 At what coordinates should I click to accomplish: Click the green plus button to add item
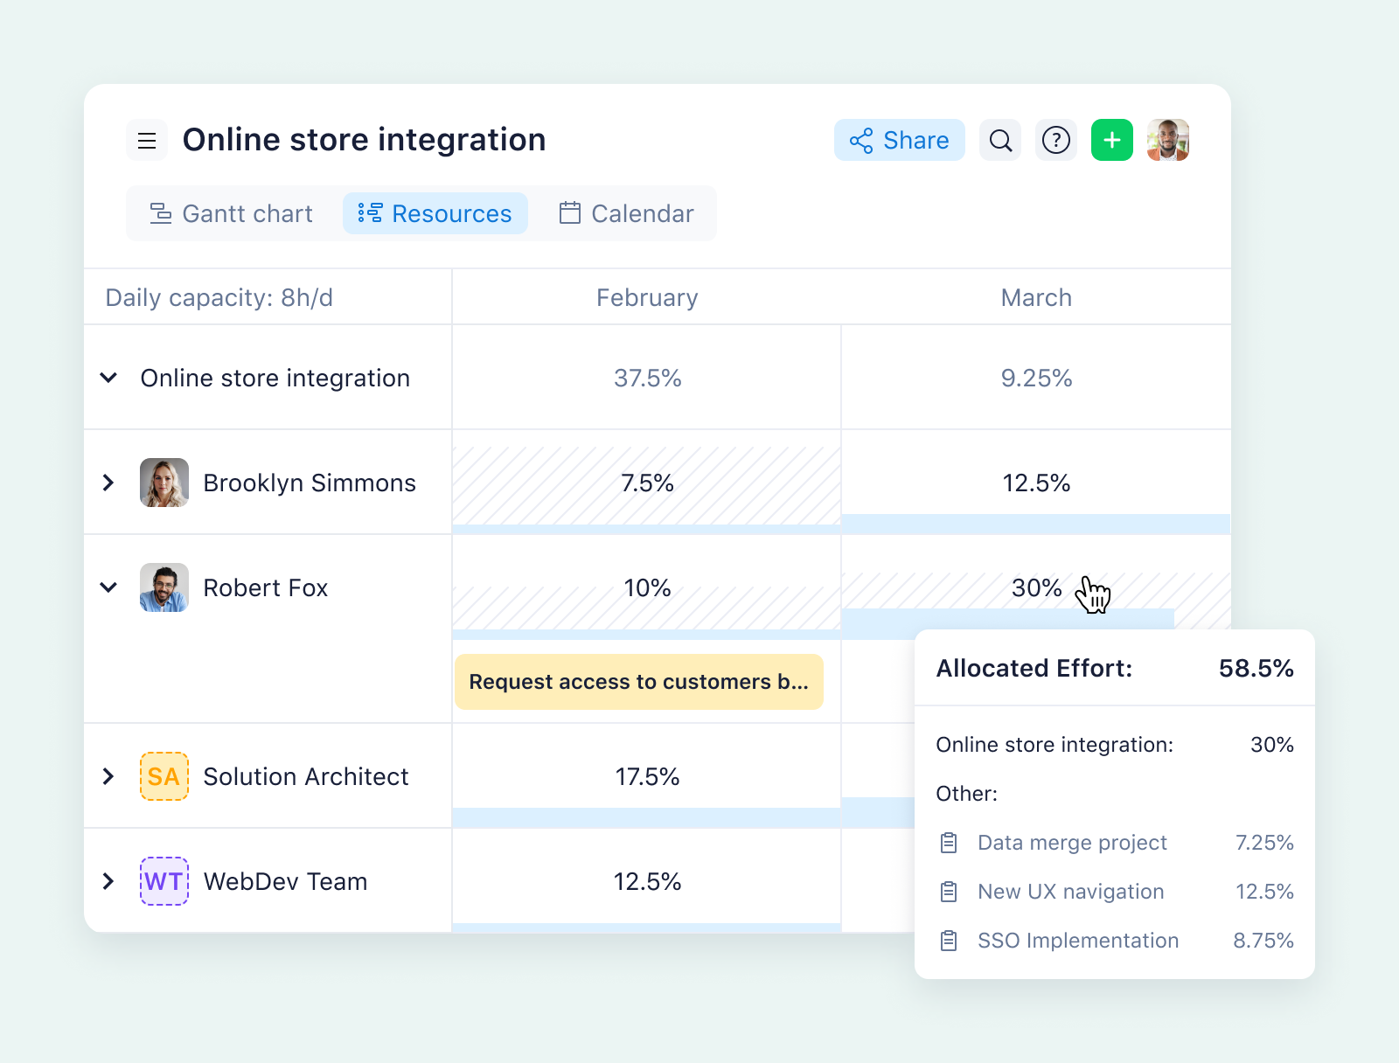tap(1111, 140)
